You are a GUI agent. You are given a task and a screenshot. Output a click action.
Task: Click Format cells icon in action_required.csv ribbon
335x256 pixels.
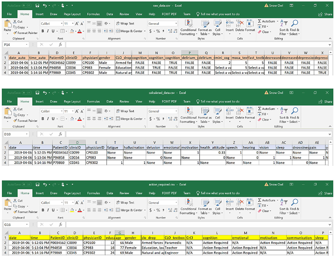pos(250,202)
